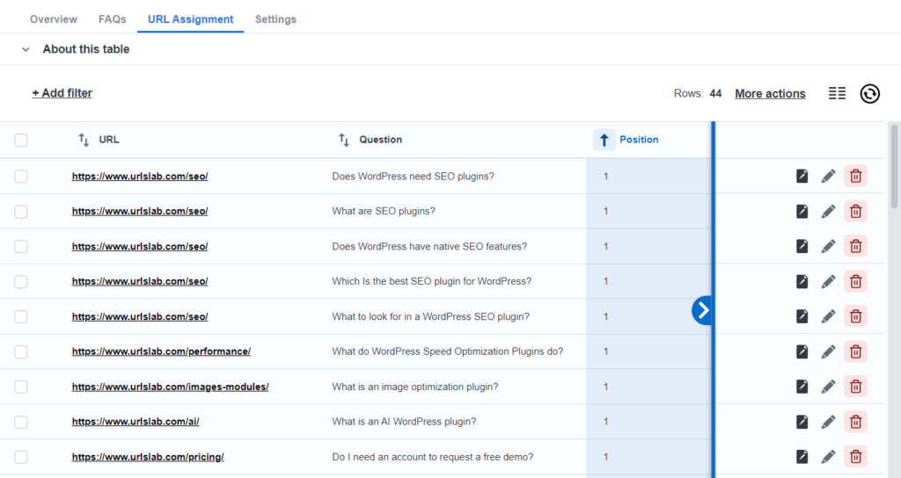The height and width of the screenshot is (478, 901).
Task: Open the urlslab.com/performance/ link
Action: pyautogui.click(x=161, y=351)
